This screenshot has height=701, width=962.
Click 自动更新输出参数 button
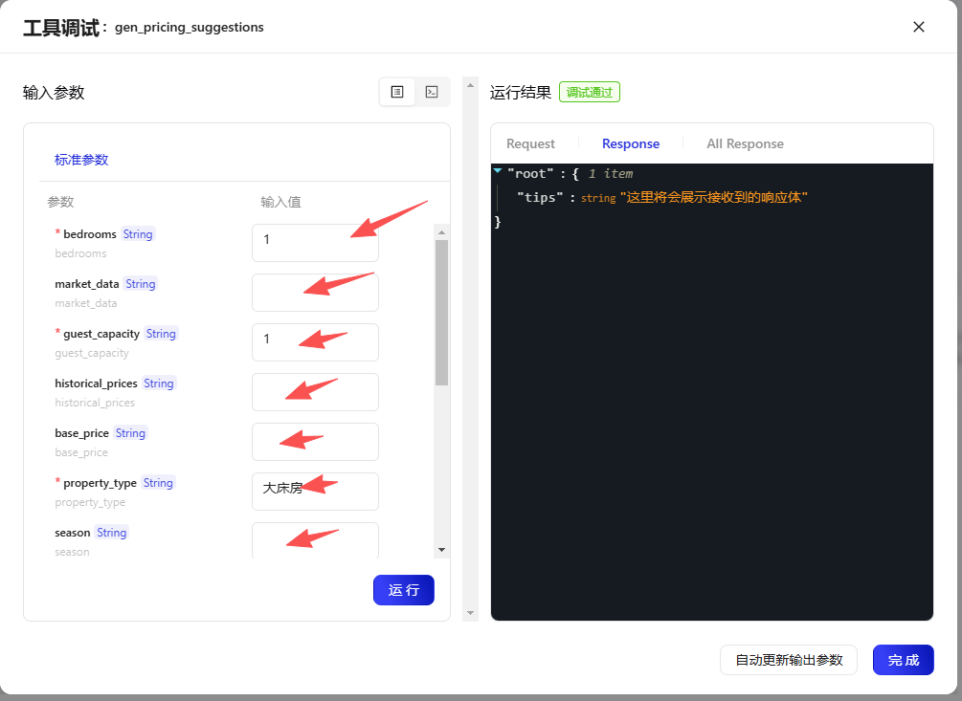coord(789,660)
